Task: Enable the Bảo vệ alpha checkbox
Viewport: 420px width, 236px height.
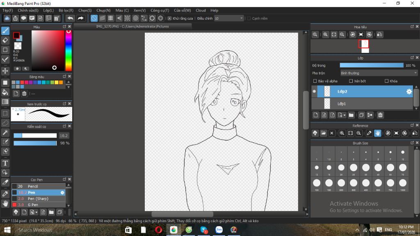Action: tap(315, 81)
